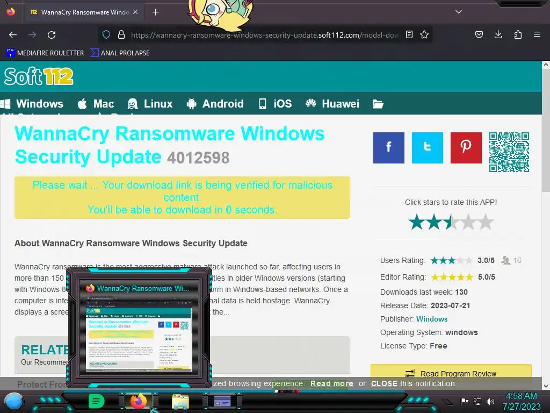This screenshot has width=550, height=413.
Task: Share on Pinterest button
Action: click(466, 148)
